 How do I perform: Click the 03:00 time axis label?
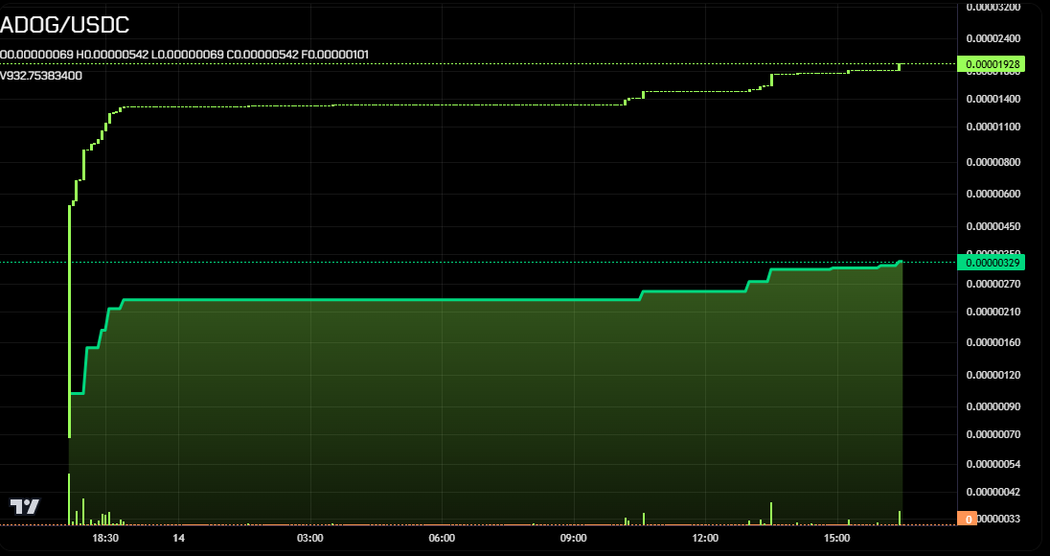pyautogui.click(x=310, y=538)
